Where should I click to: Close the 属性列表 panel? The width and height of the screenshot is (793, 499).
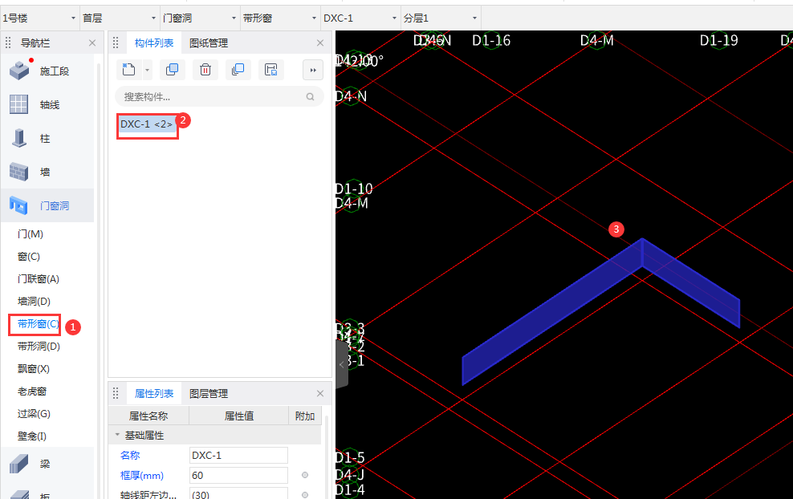click(320, 393)
